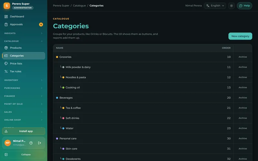Go to Products in the sidebar

pyautogui.click(x=24, y=48)
